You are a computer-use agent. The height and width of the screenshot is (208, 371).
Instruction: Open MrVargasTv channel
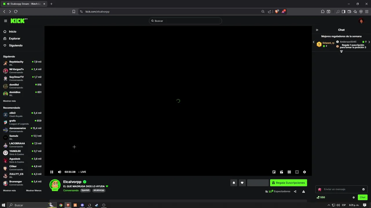[22, 71]
